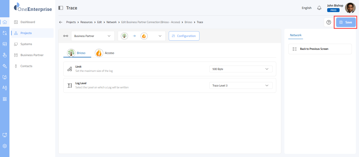Click the Configuration button
This screenshot has height=157, width=359.
[184, 36]
